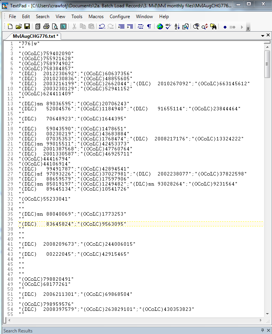Start macro recording with the record button
This screenshot has height=334, width=272.
pos(225,27)
